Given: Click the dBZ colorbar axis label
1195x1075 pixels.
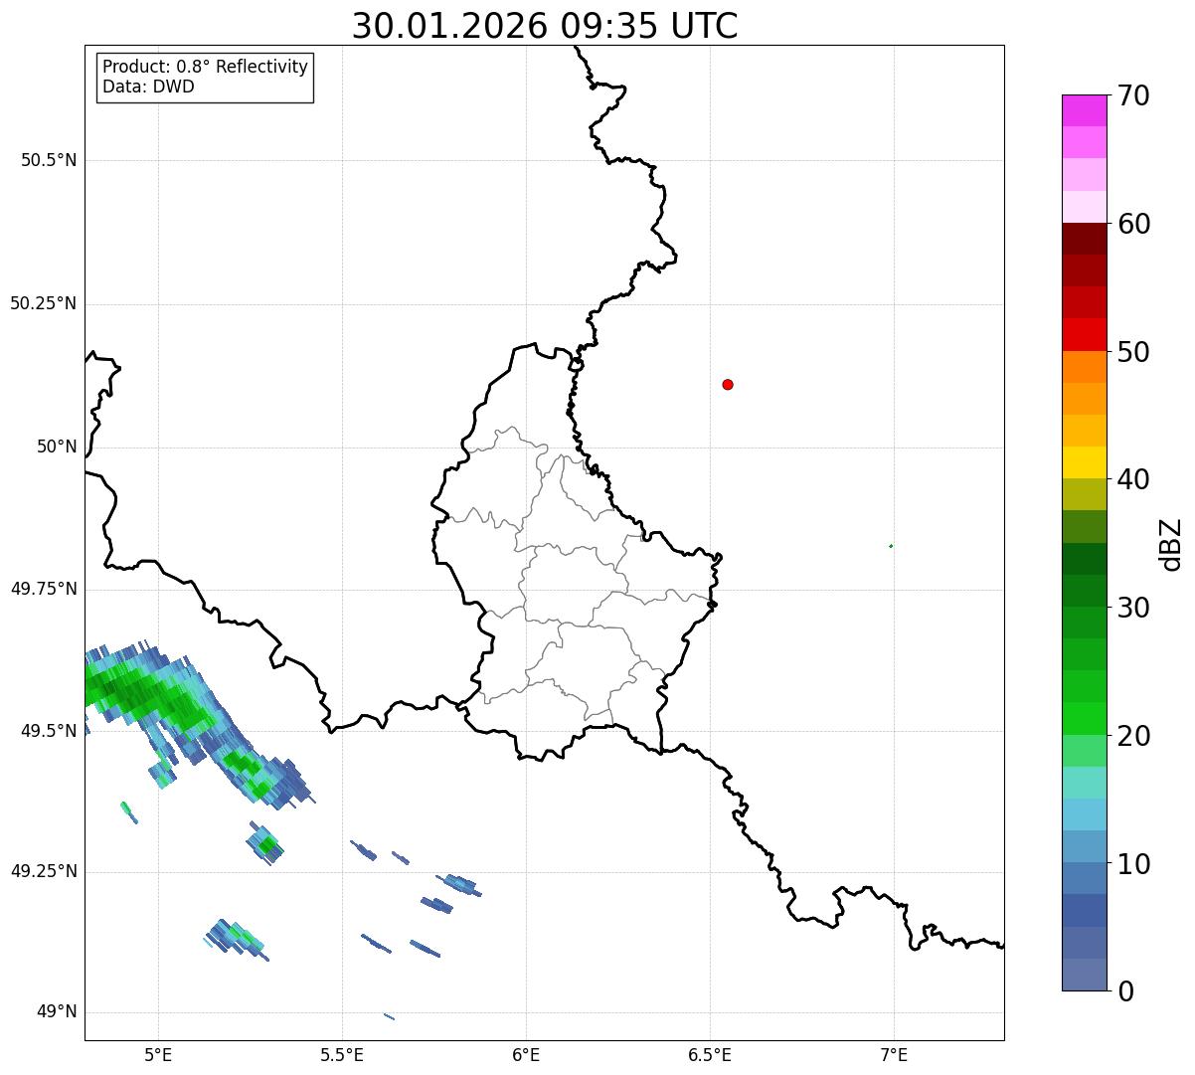Looking at the screenshot, I should tap(1171, 544).
